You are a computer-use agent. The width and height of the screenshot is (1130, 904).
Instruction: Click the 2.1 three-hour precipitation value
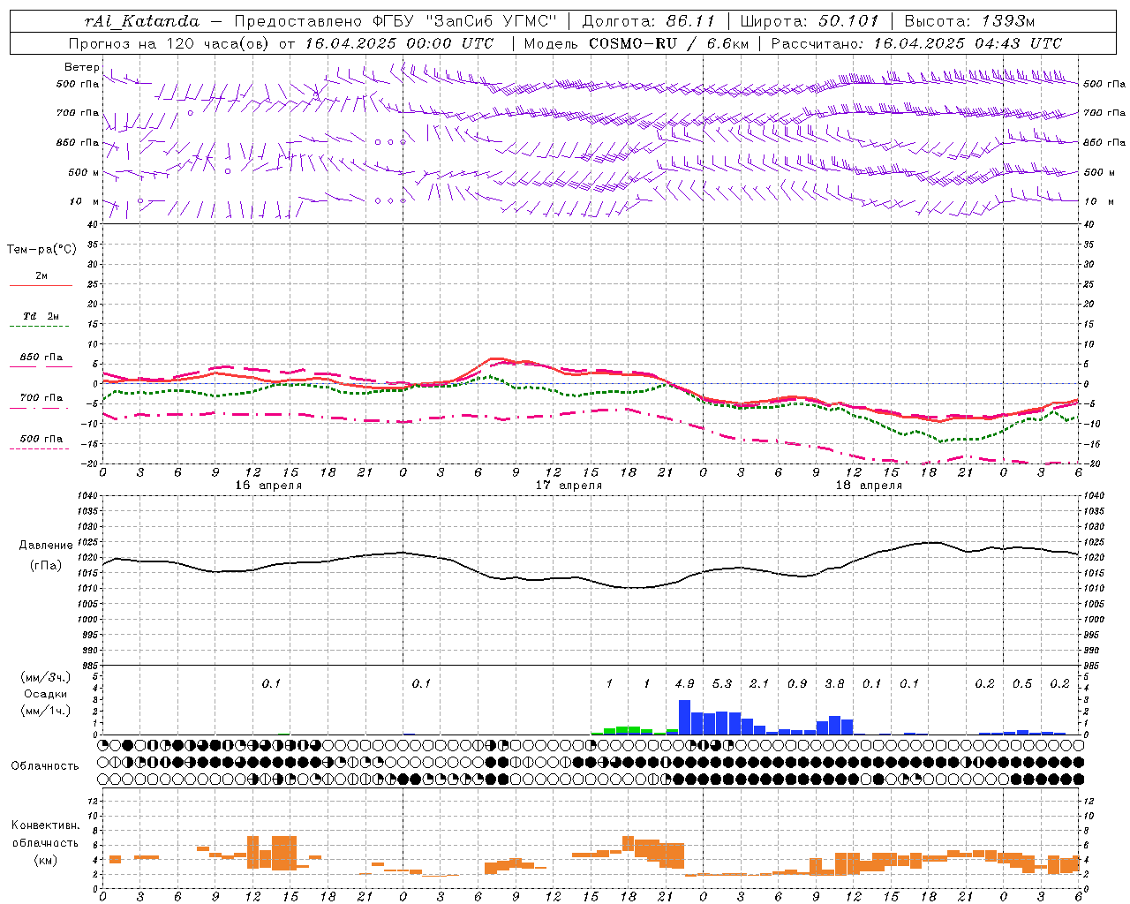tap(759, 684)
